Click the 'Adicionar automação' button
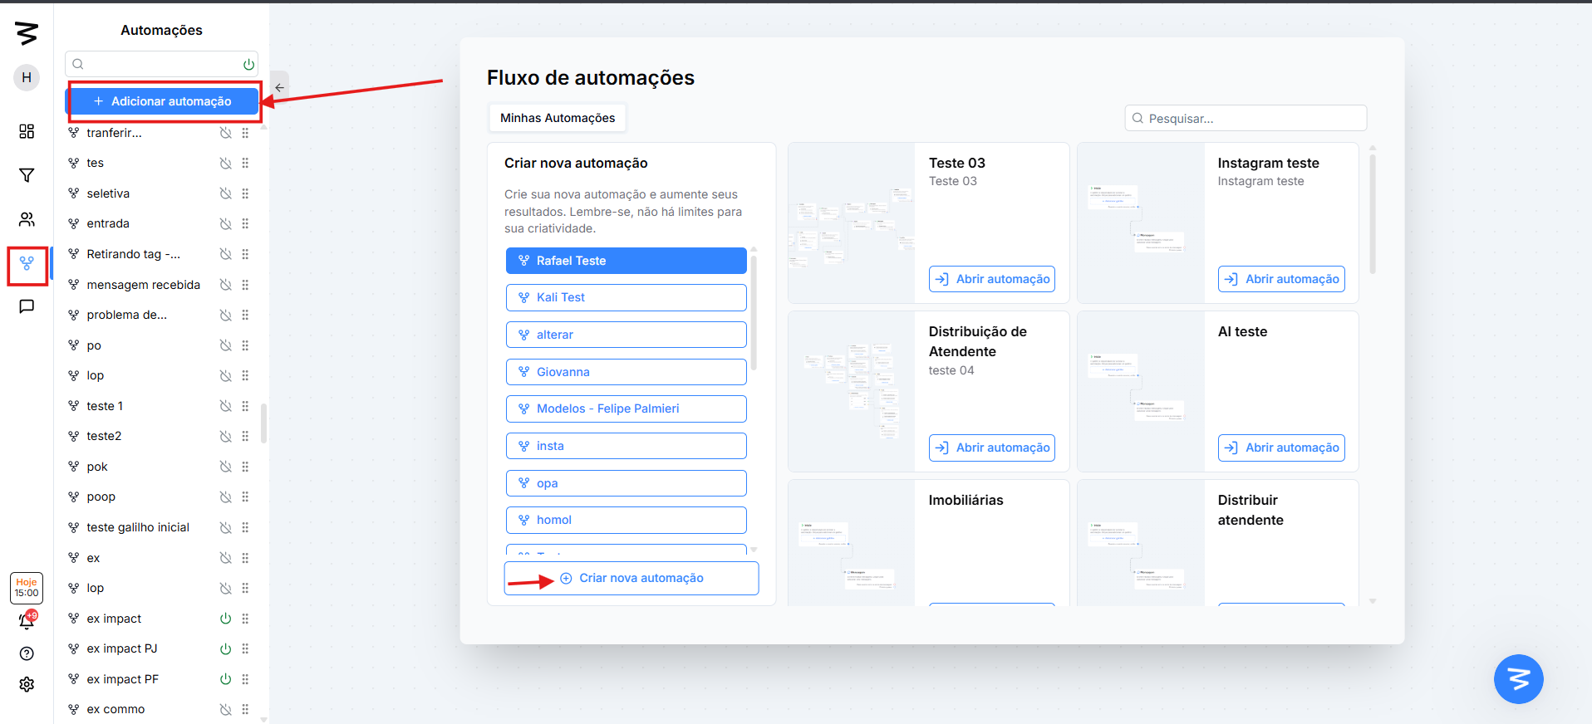Viewport: 1592px width, 724px height. (163, 101)
